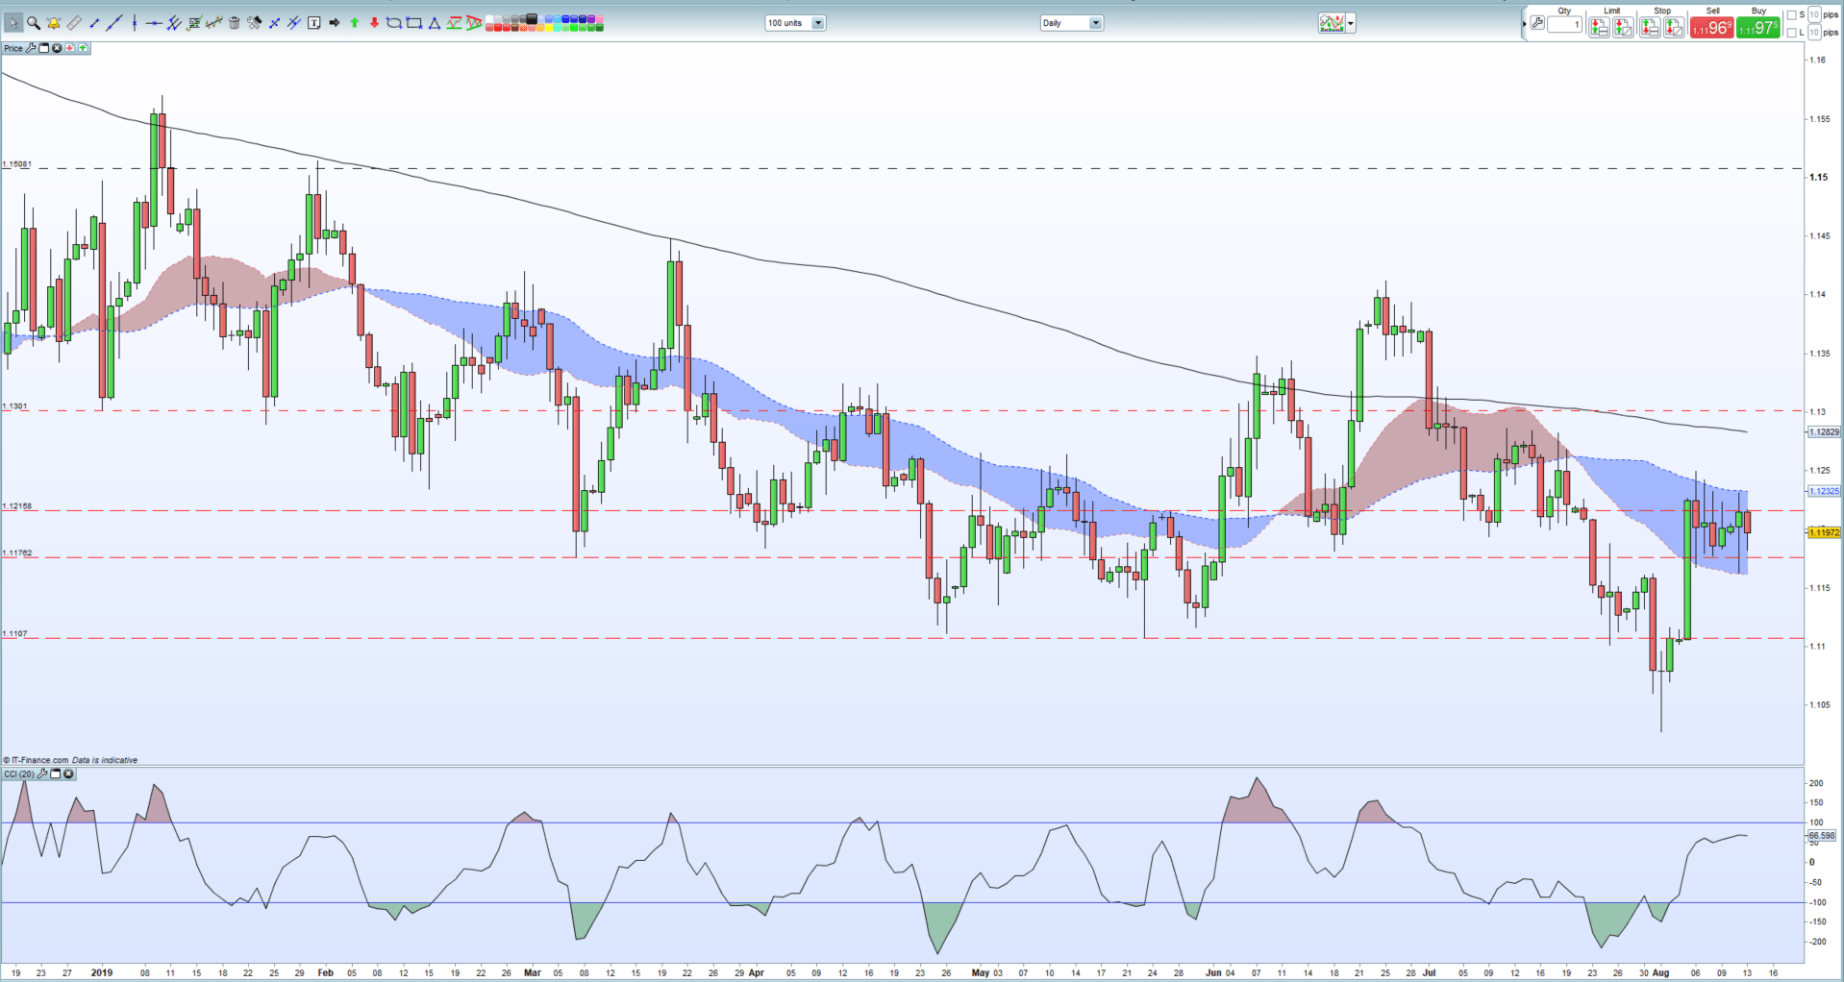Viewport: 1844px width, 982px height.
Task: Enable the S stop checkbox
Action: click(x=1791, y=14)
